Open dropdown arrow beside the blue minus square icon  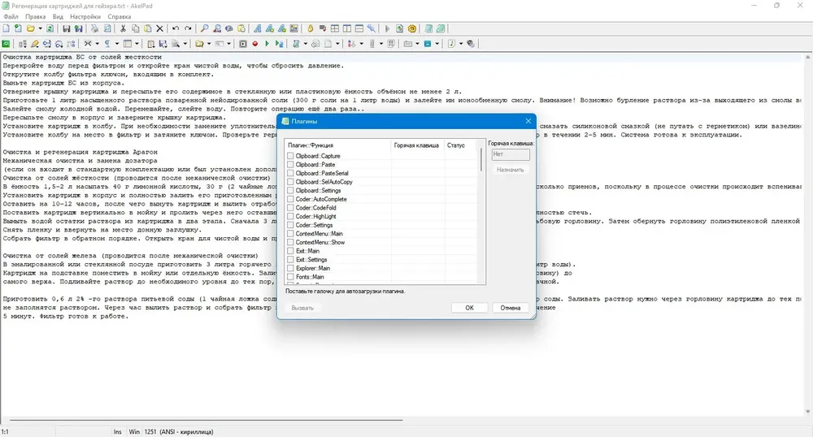point(437,44)
